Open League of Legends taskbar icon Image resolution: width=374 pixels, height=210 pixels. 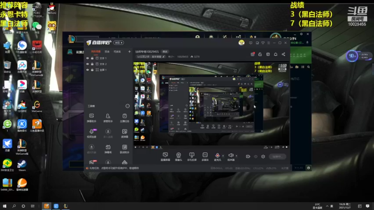point(65,206)
